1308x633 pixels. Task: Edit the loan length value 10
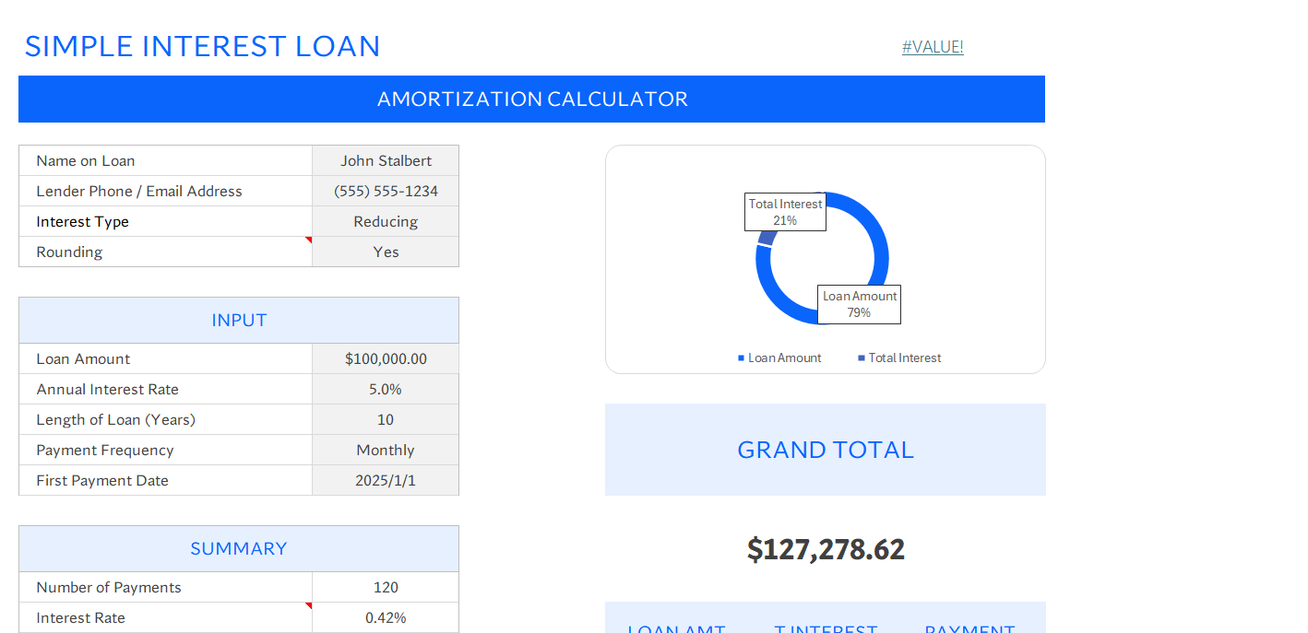click(386, 419)
